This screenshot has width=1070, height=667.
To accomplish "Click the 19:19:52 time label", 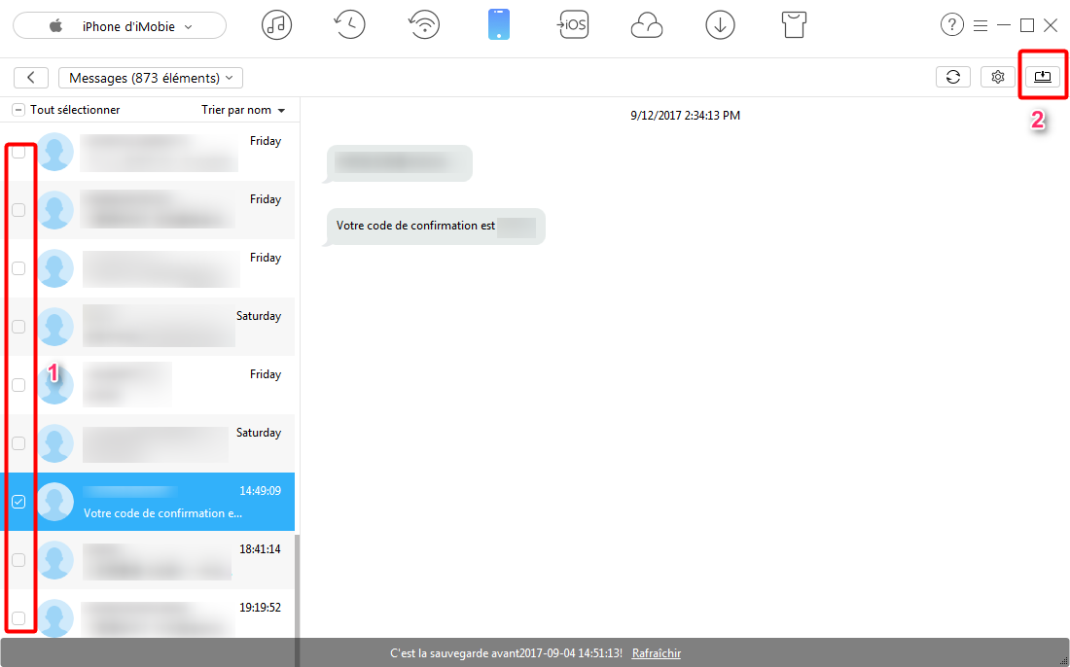I will [x=260, y=608].
